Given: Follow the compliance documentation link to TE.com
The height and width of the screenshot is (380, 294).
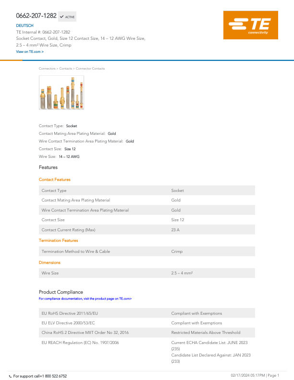Looking at the screenshot, I should pos(85,298).
